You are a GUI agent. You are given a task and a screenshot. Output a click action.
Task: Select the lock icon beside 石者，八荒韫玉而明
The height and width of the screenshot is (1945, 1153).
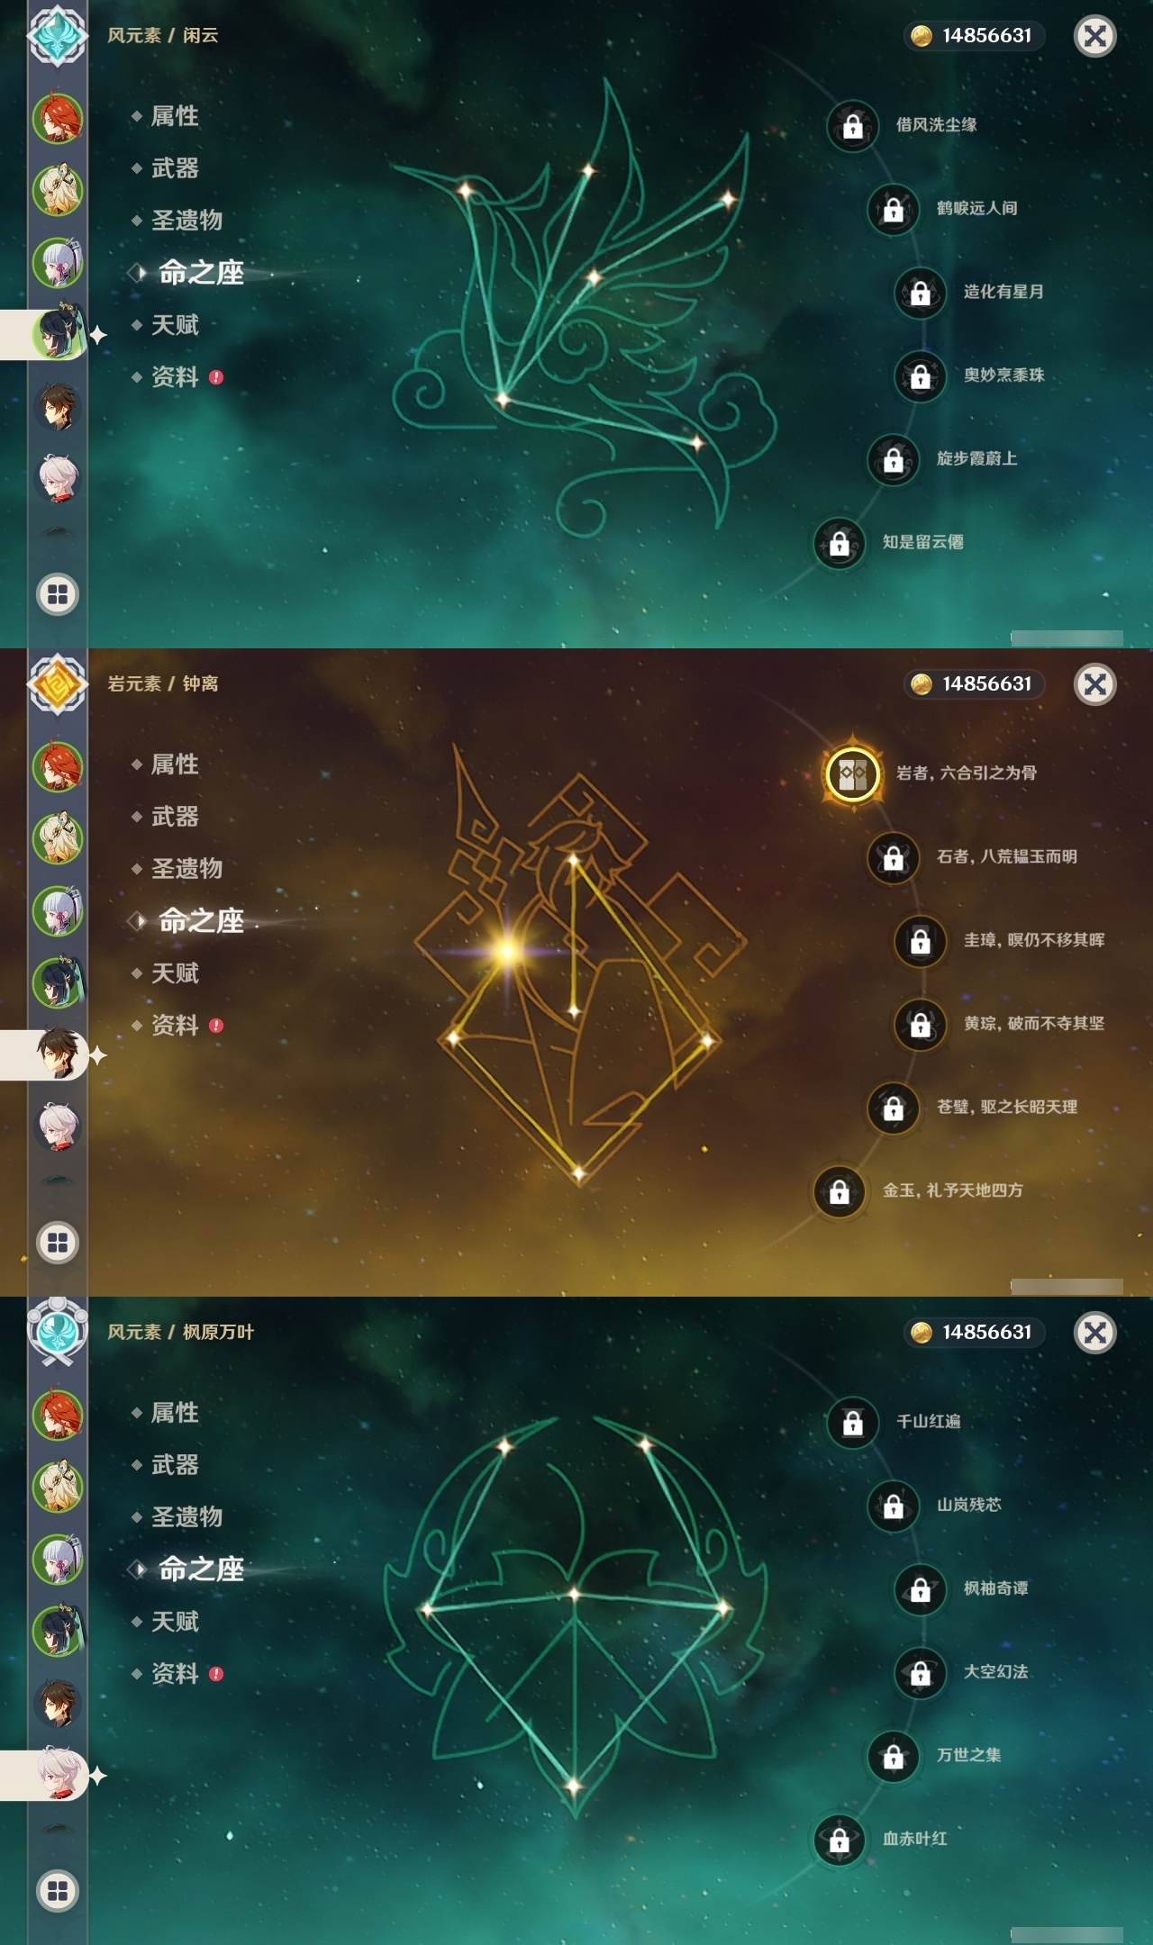(x=893, y=857)
